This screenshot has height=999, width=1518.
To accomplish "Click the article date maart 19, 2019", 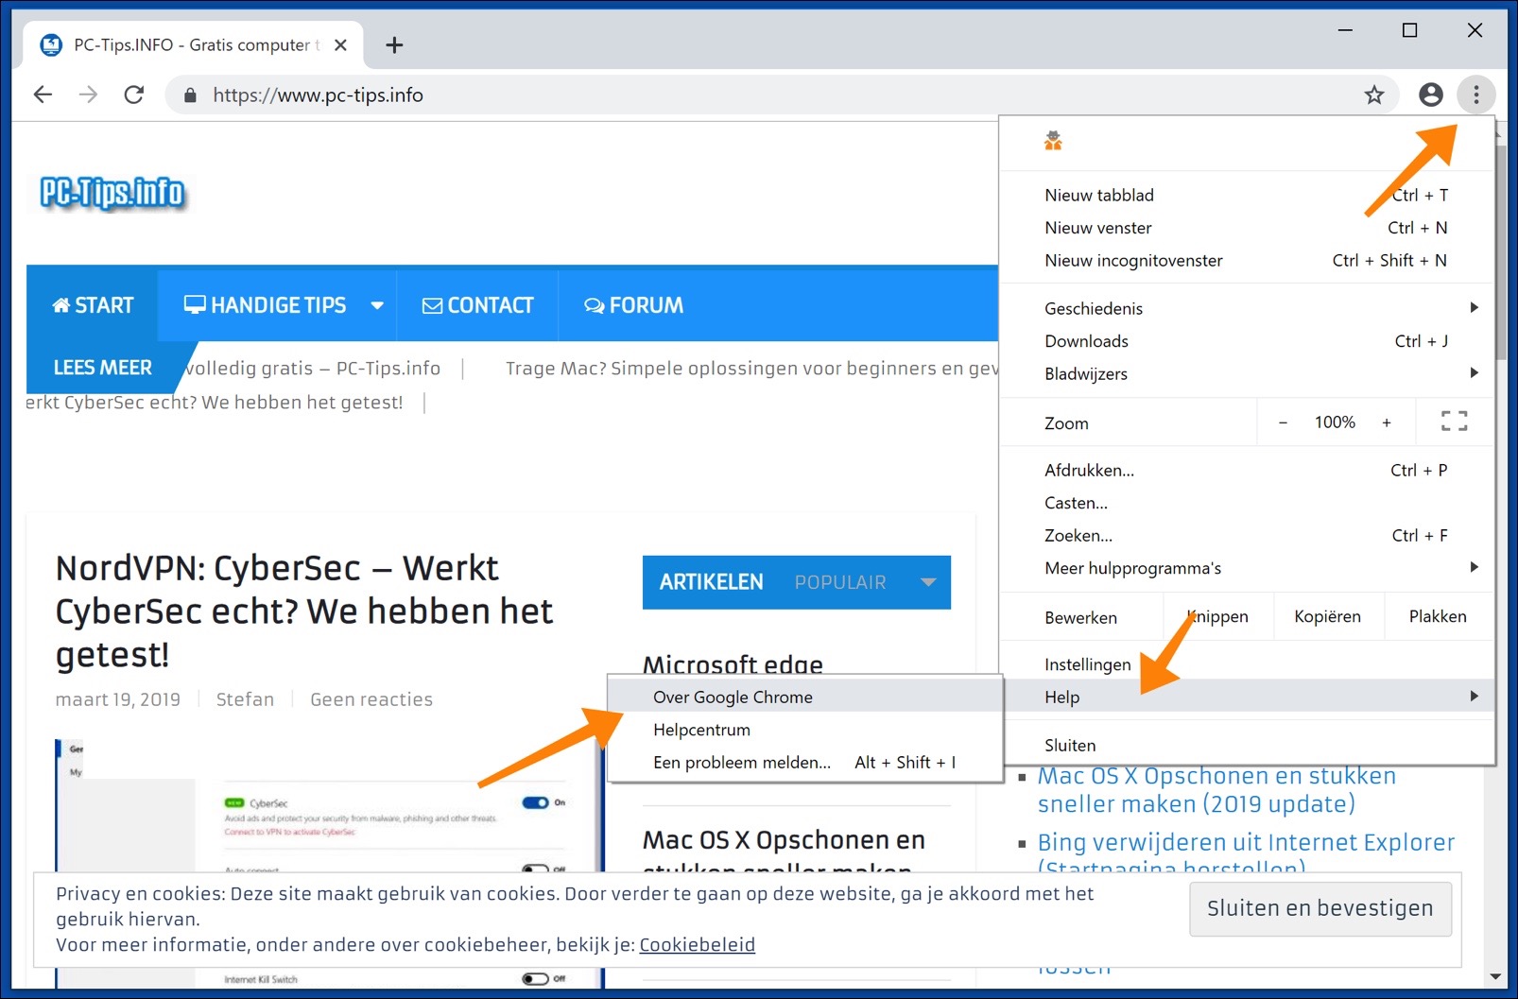I will [117, 699].
